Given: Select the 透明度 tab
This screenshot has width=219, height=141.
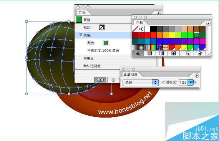Looking at the screenshot, I should pyautogui.click(x=132, y=75).
